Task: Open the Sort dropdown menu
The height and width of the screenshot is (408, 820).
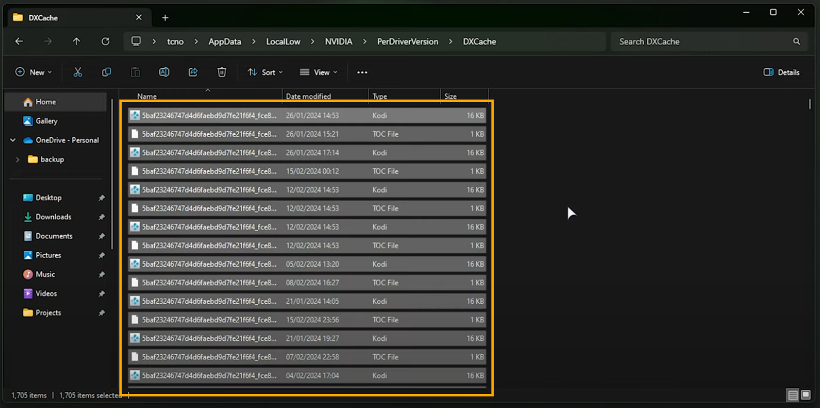Action: point(265,72)
